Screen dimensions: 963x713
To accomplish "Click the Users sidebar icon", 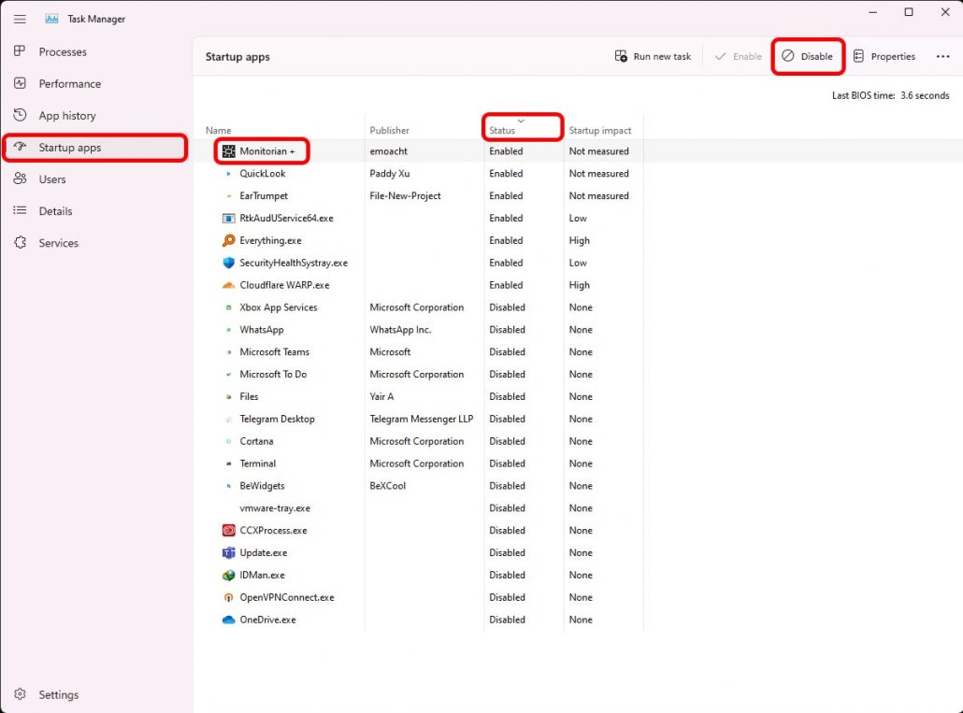I will (20, 178).
